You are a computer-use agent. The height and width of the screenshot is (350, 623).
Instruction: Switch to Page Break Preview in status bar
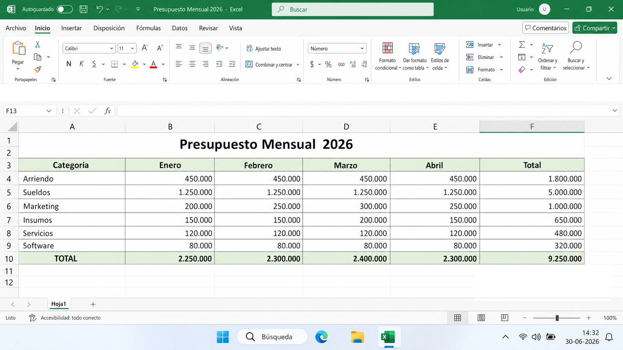(x=505, y=317)
